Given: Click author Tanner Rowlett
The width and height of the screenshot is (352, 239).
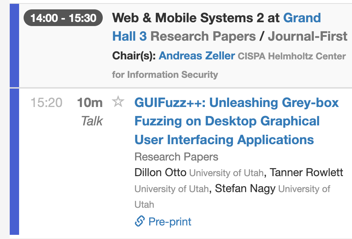Looking at the screenshot, I should (307, 172).
